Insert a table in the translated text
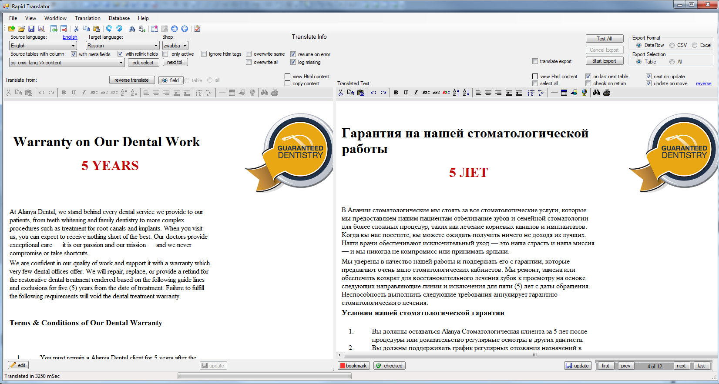The height and width of the screenshot is (384, 719). pyautogui.click(x=564, y=93)
